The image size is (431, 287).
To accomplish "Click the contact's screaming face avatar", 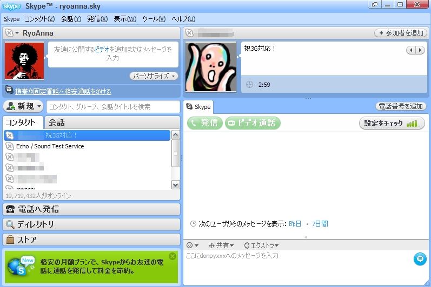I will pos(211,67).
